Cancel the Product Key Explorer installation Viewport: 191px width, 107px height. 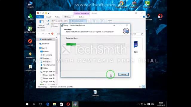click(123, 74)
